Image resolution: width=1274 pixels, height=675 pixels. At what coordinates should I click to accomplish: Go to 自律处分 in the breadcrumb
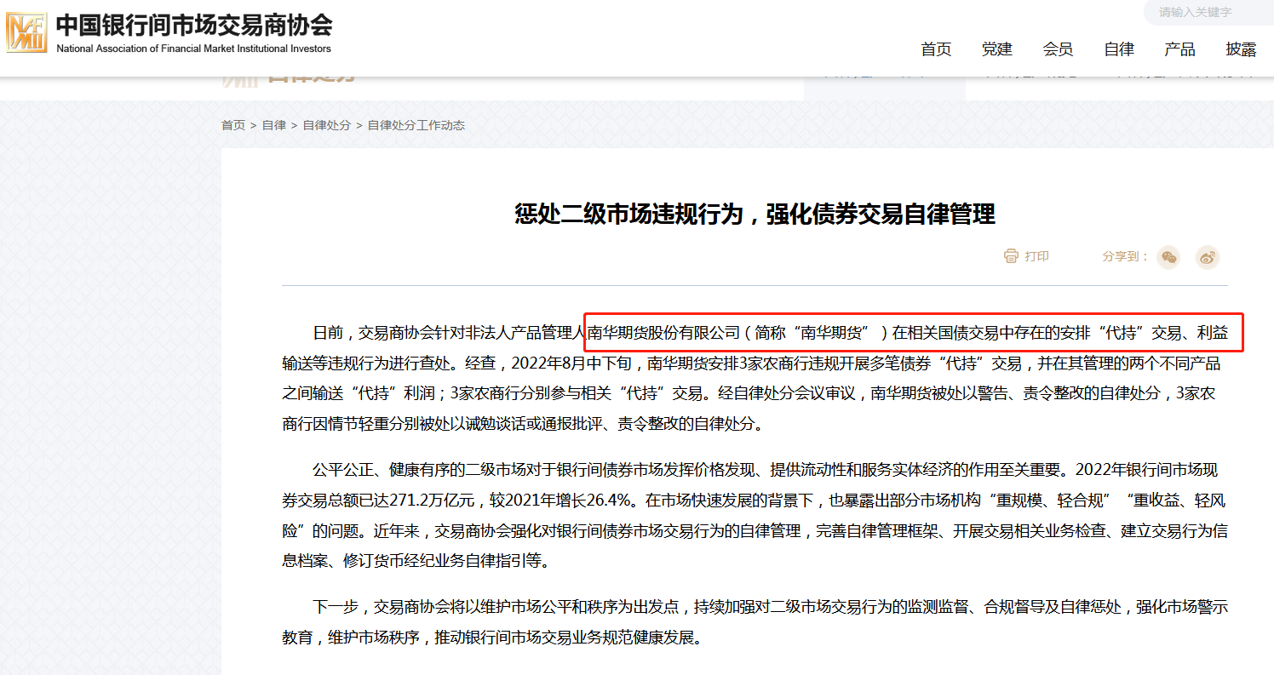[326, 125]
